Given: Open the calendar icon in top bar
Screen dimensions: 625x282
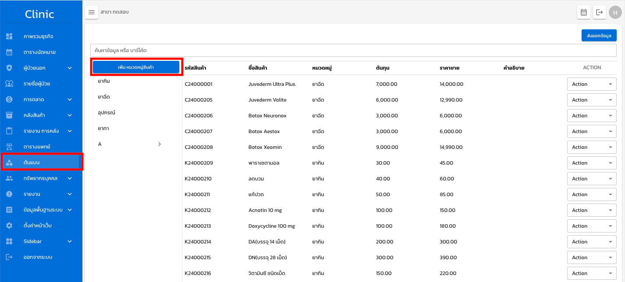Looking at the screenshot, I should [584, 12].
